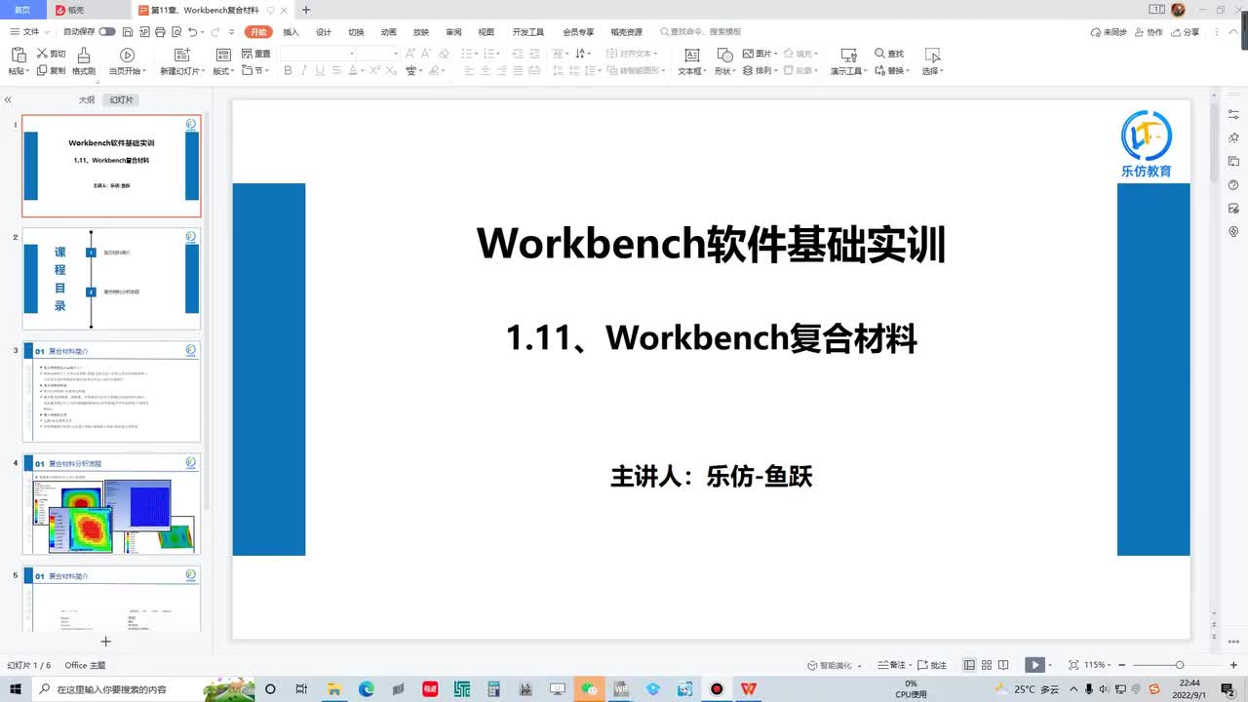
Task: Click the zoom slider handle
Action: pos(1180,665)
